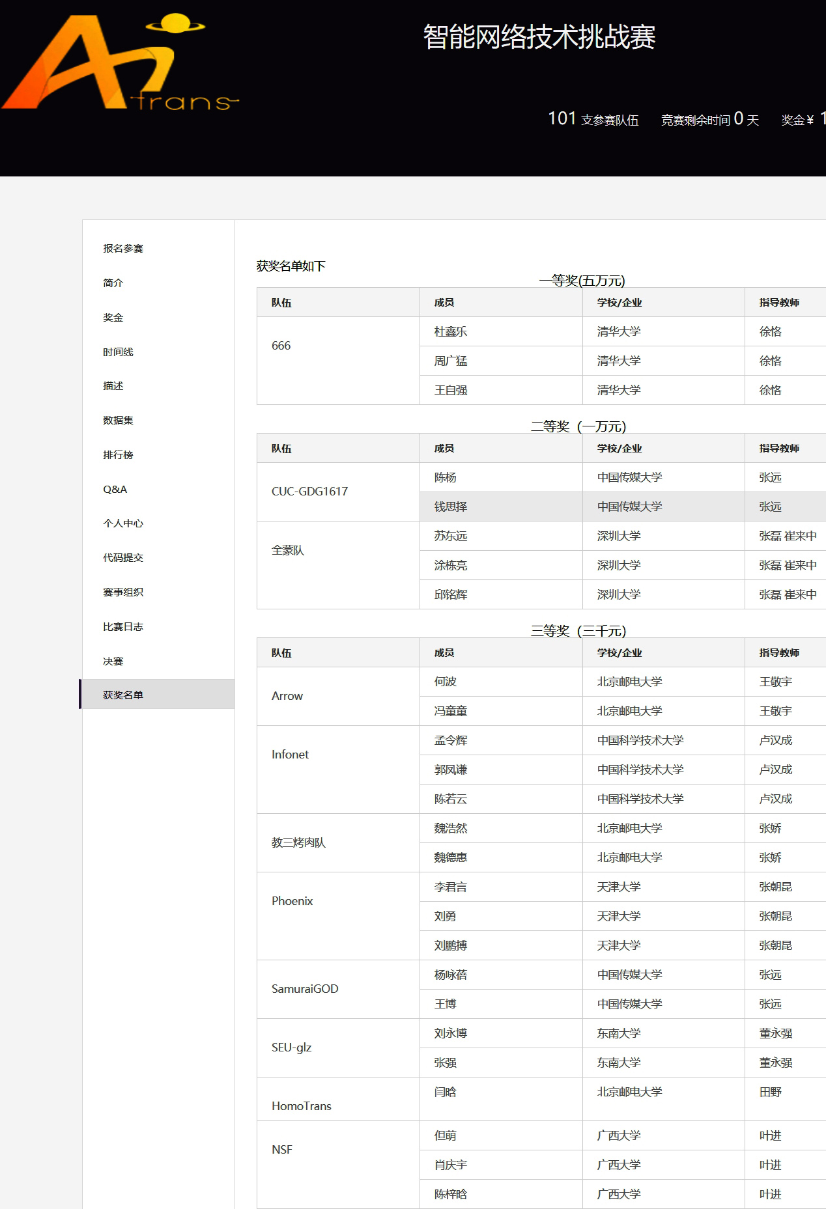Open the 决赛 sidebar item
Viewport: 826px width, 1209px height.
click(113, 661)
